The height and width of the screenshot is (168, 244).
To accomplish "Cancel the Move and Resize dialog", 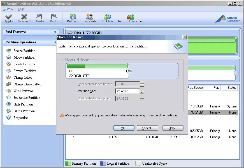I will 147,128.
